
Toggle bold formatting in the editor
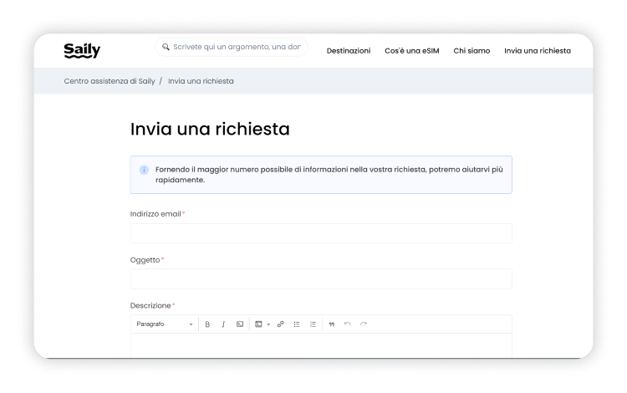207,324
